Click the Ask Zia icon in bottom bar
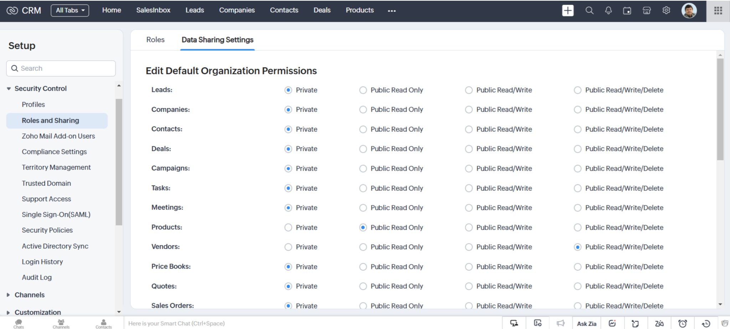This screenshot has height=329, width=730. [x=586, y=323]
